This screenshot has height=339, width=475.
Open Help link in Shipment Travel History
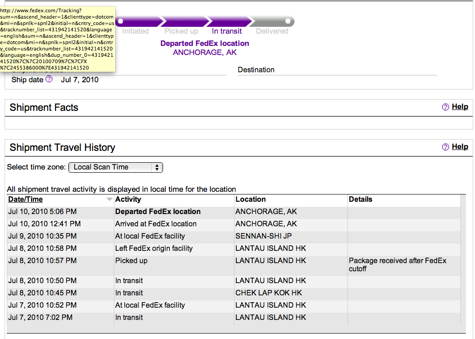pos(460,146)
